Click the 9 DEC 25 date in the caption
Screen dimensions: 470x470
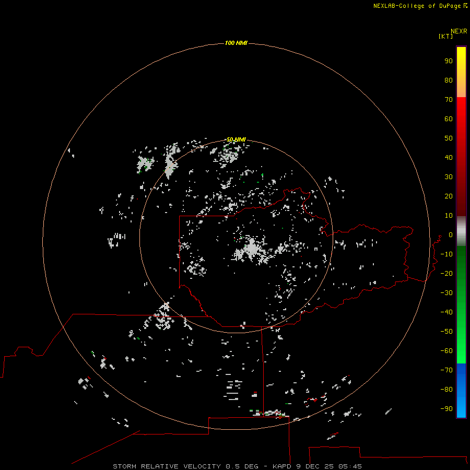[315, 466]
